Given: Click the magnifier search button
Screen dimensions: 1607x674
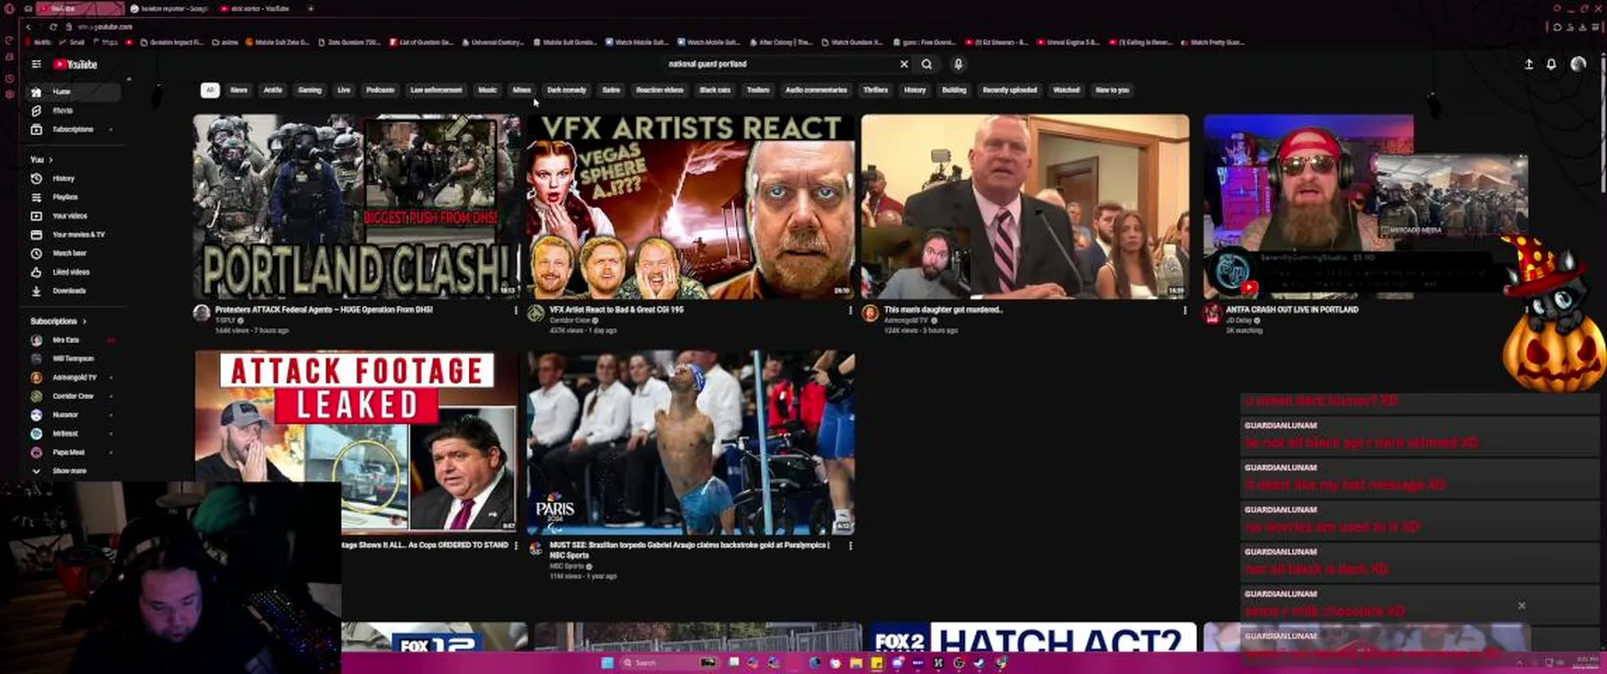Looking at the screenshot, I should (x=926, y=65).
